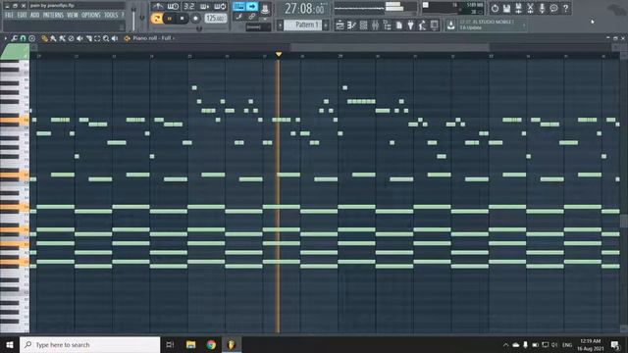628x353 pixels.
Task: Toggle wait for input before recording
Action: coord(173,7)
